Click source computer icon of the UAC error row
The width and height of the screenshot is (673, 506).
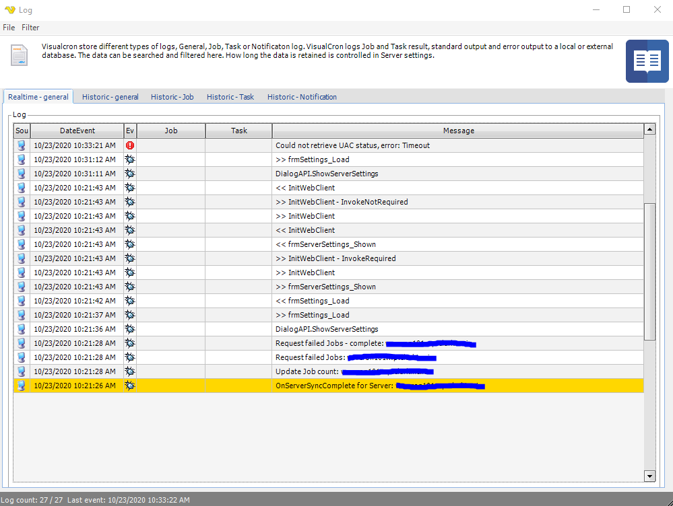[22, 145]
